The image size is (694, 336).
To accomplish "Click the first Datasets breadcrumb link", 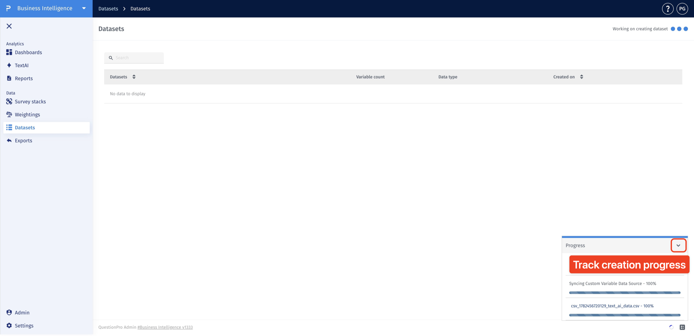I will (108, 9).
